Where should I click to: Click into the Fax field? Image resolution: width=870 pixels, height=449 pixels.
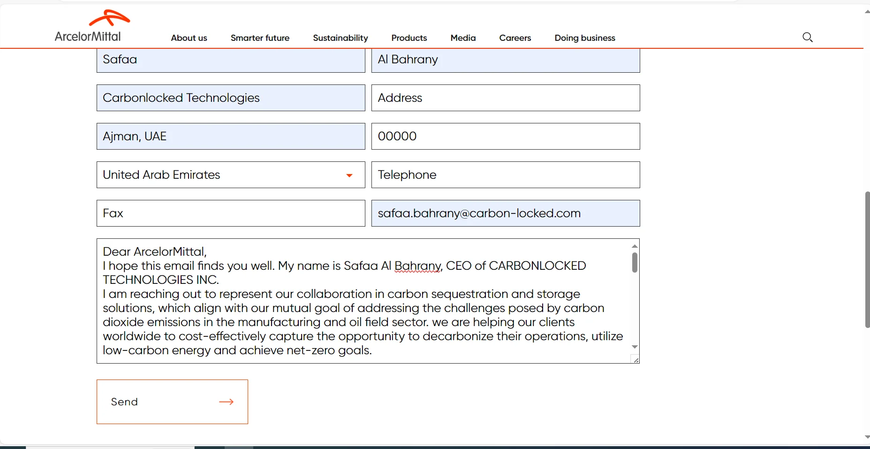point(231,213)
